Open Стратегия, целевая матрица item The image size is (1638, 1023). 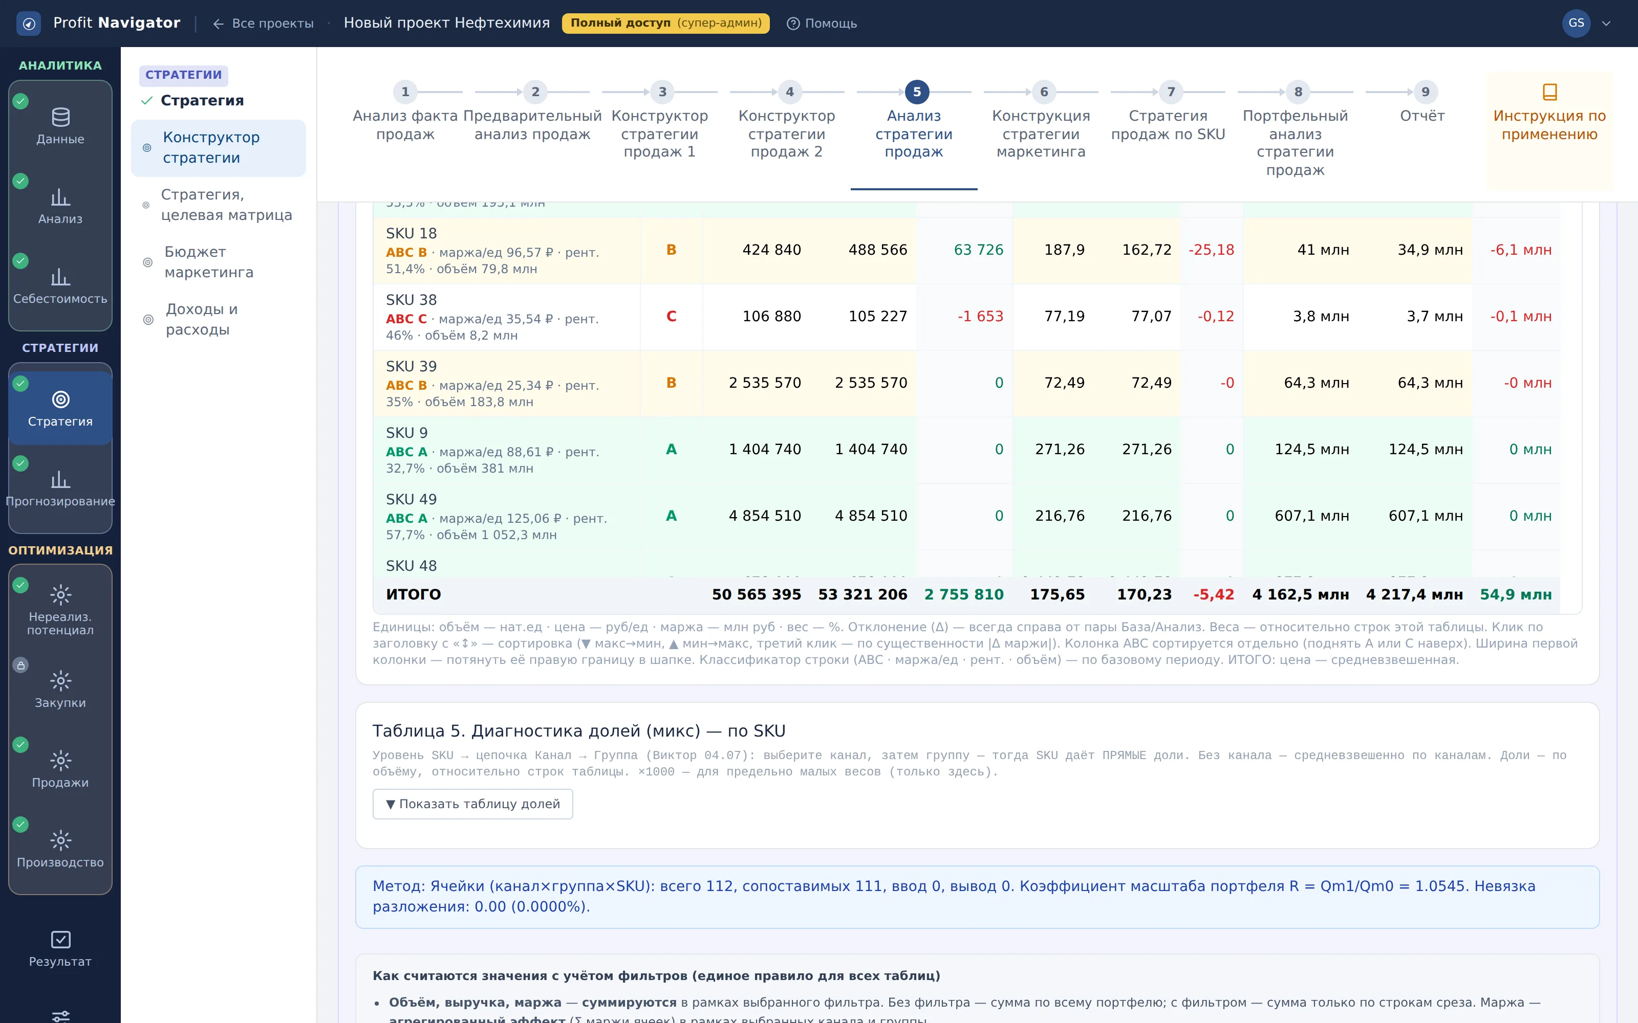point(219,205)
